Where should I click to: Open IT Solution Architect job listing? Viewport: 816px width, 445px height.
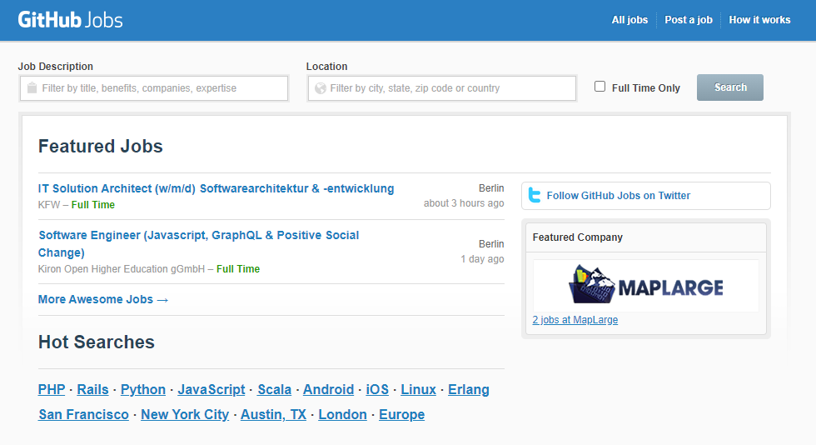pos(216,188)
